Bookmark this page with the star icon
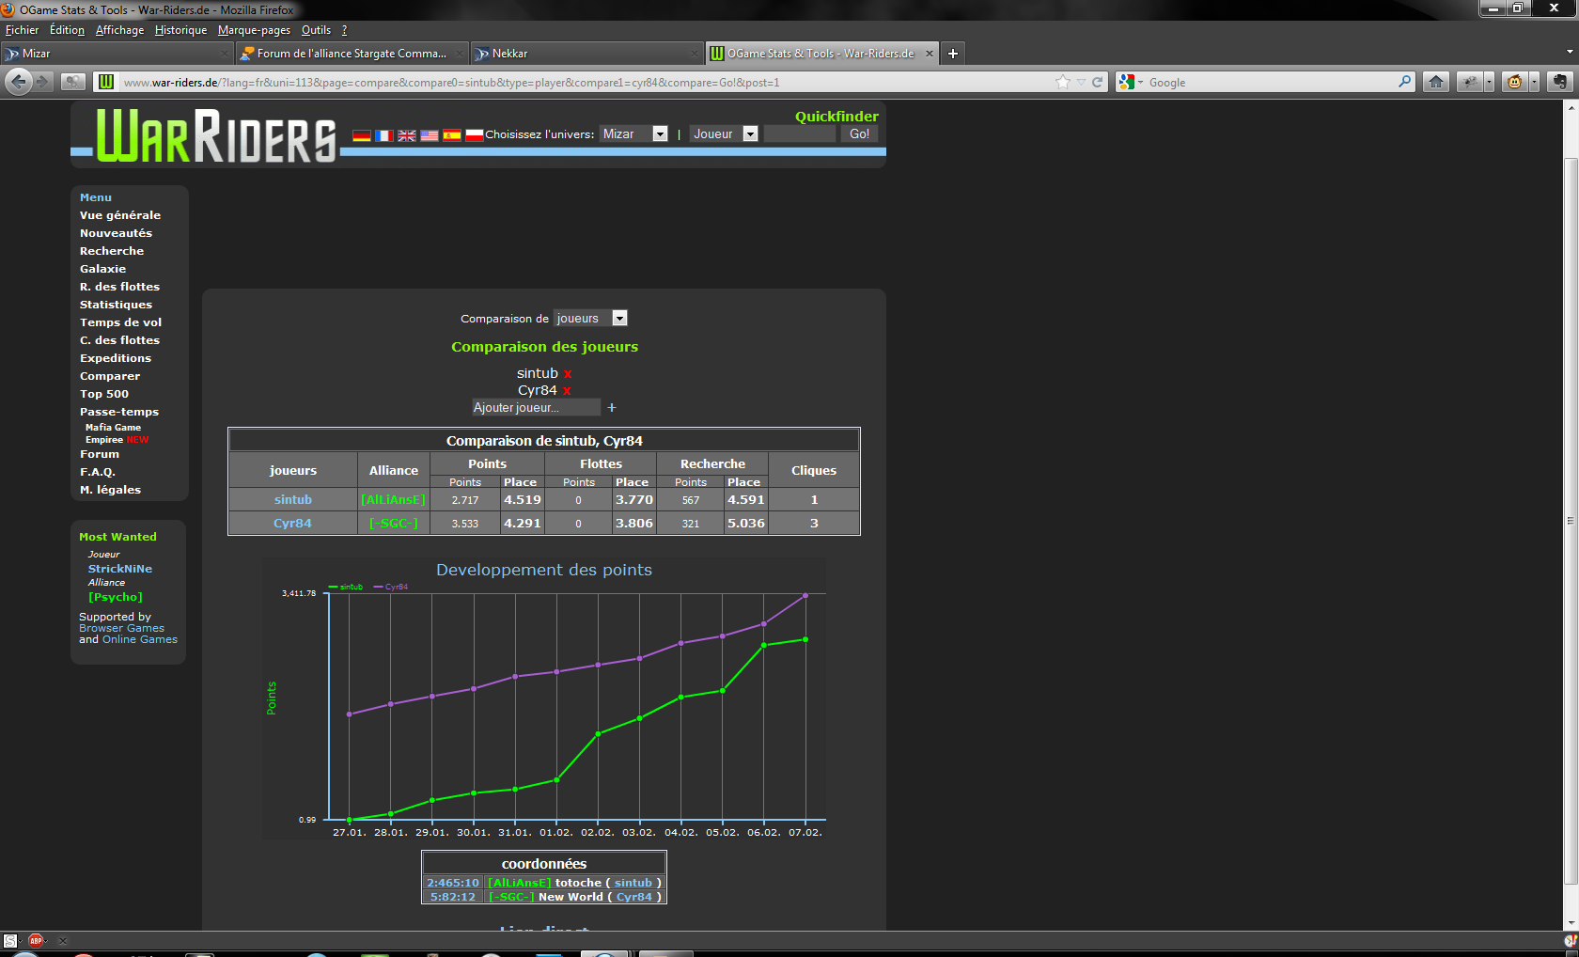Viewport: 1579px width, 957px height. coord(1063,82)
